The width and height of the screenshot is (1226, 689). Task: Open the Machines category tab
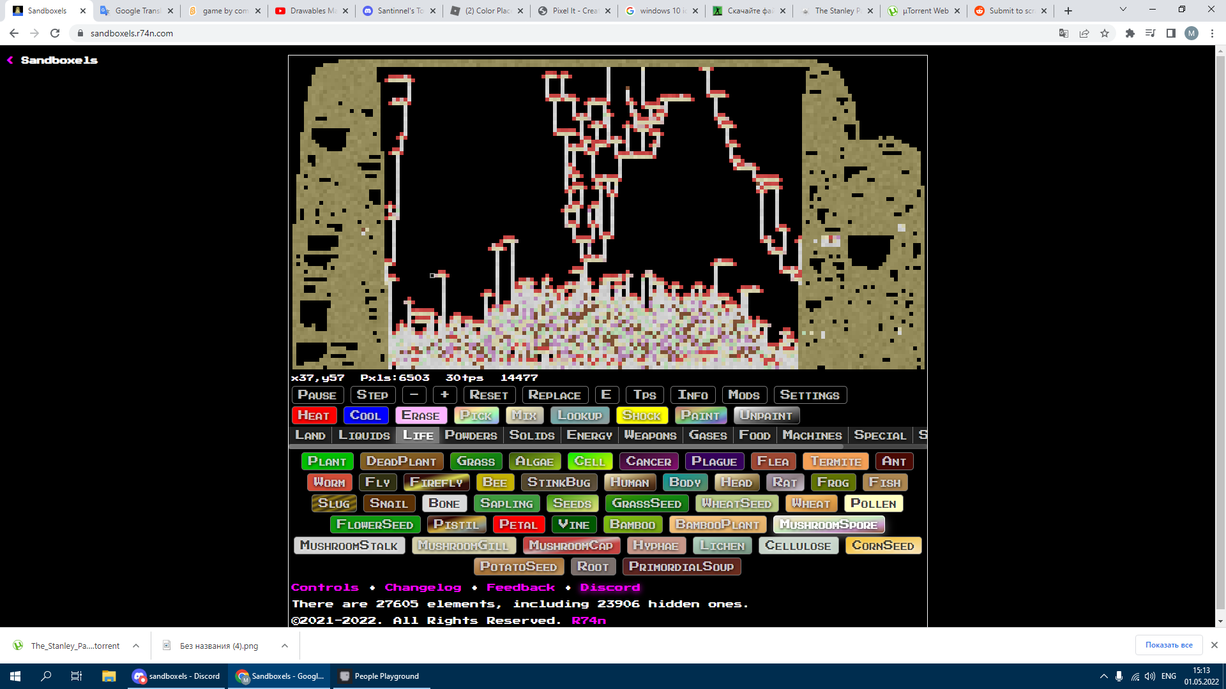click(x=812, y=435)
